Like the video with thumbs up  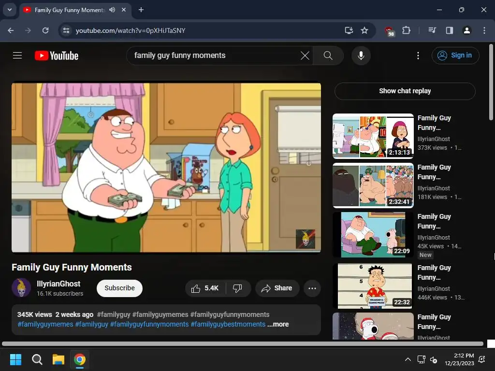tap(205, 288)
